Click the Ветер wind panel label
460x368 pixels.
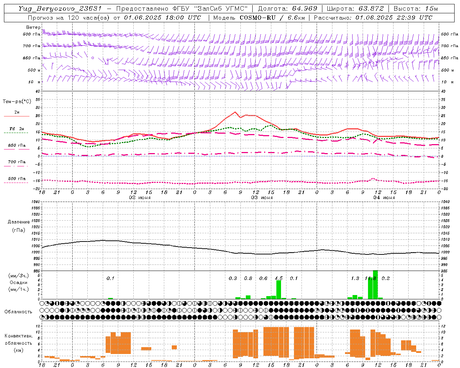[33, 27]
